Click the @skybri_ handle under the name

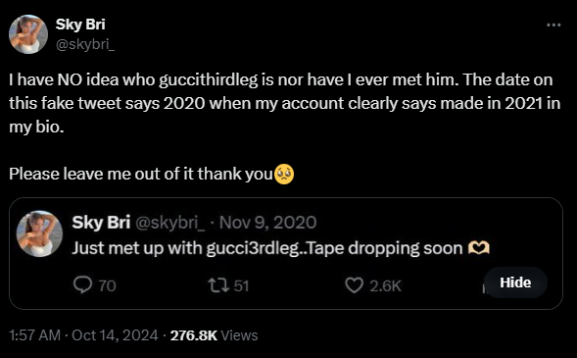point(85,44)
